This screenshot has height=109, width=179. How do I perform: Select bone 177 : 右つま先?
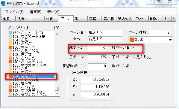(x=31, y=87)
